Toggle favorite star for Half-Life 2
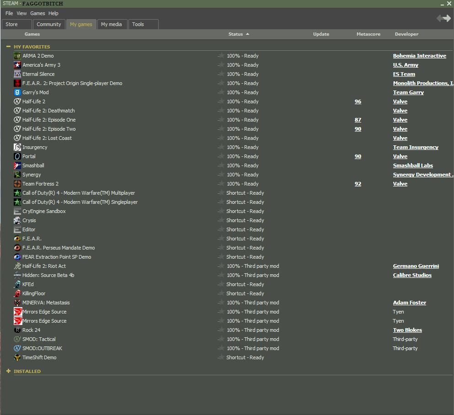454x415 pixels. (x=221, y=101)
